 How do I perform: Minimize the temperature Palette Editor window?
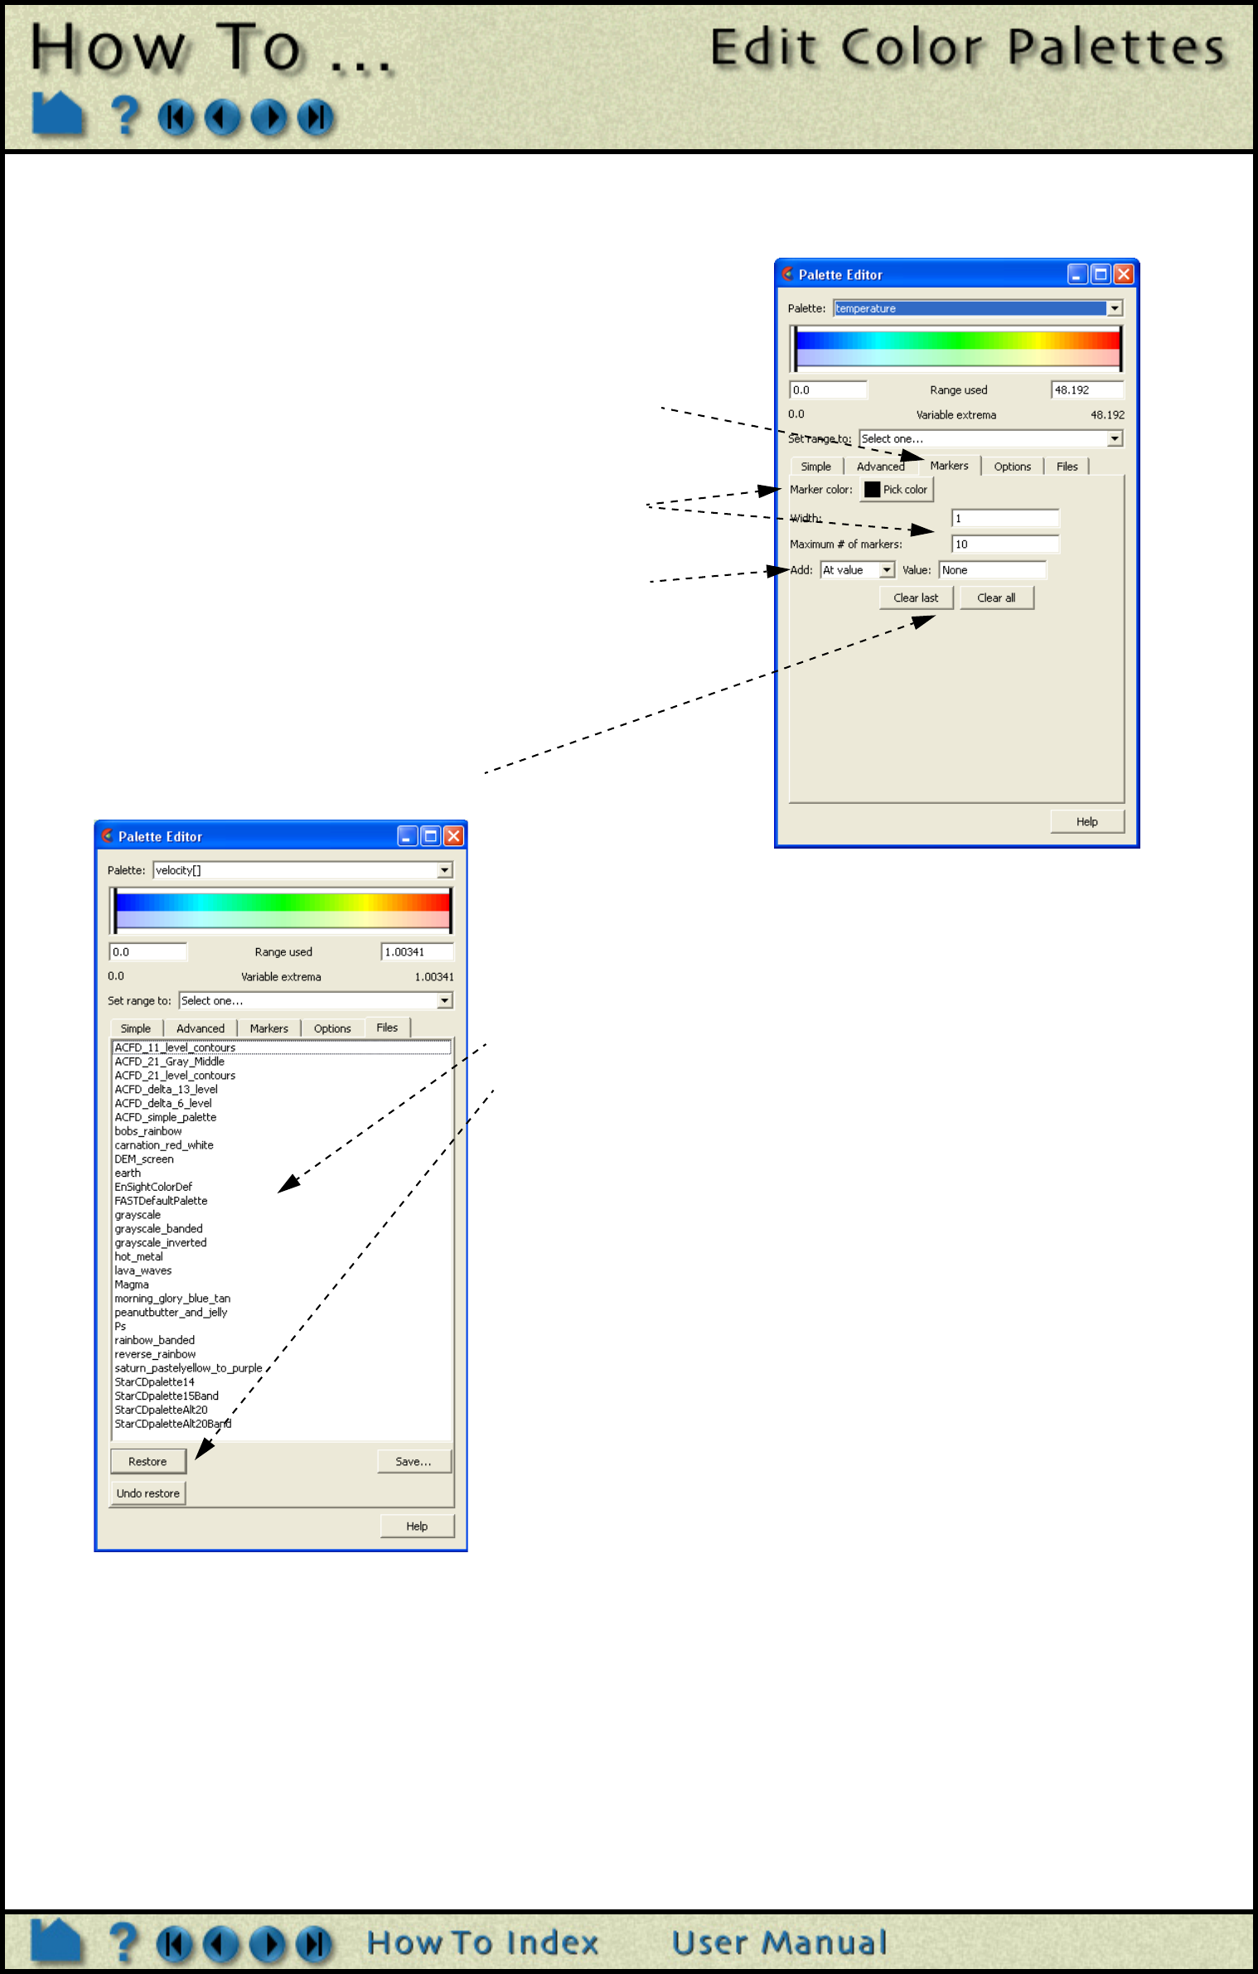pyautogui.click(x=1077, y=274)
